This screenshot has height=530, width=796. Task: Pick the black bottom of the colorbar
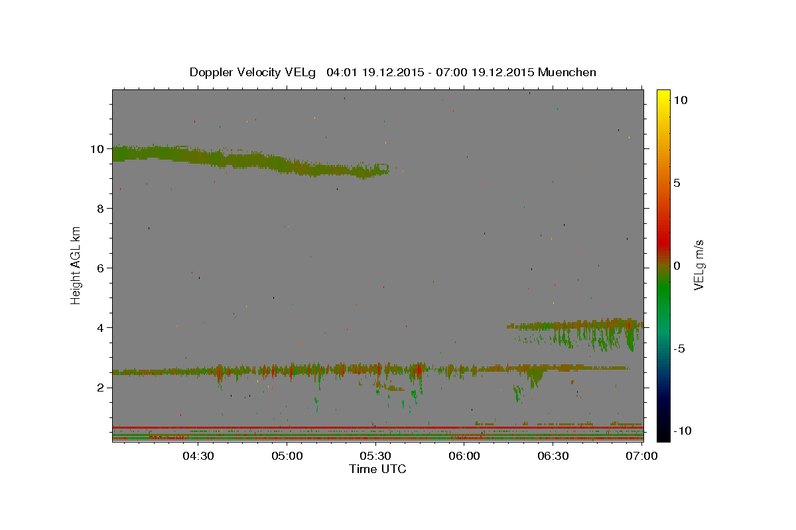(x=663, y=434)
